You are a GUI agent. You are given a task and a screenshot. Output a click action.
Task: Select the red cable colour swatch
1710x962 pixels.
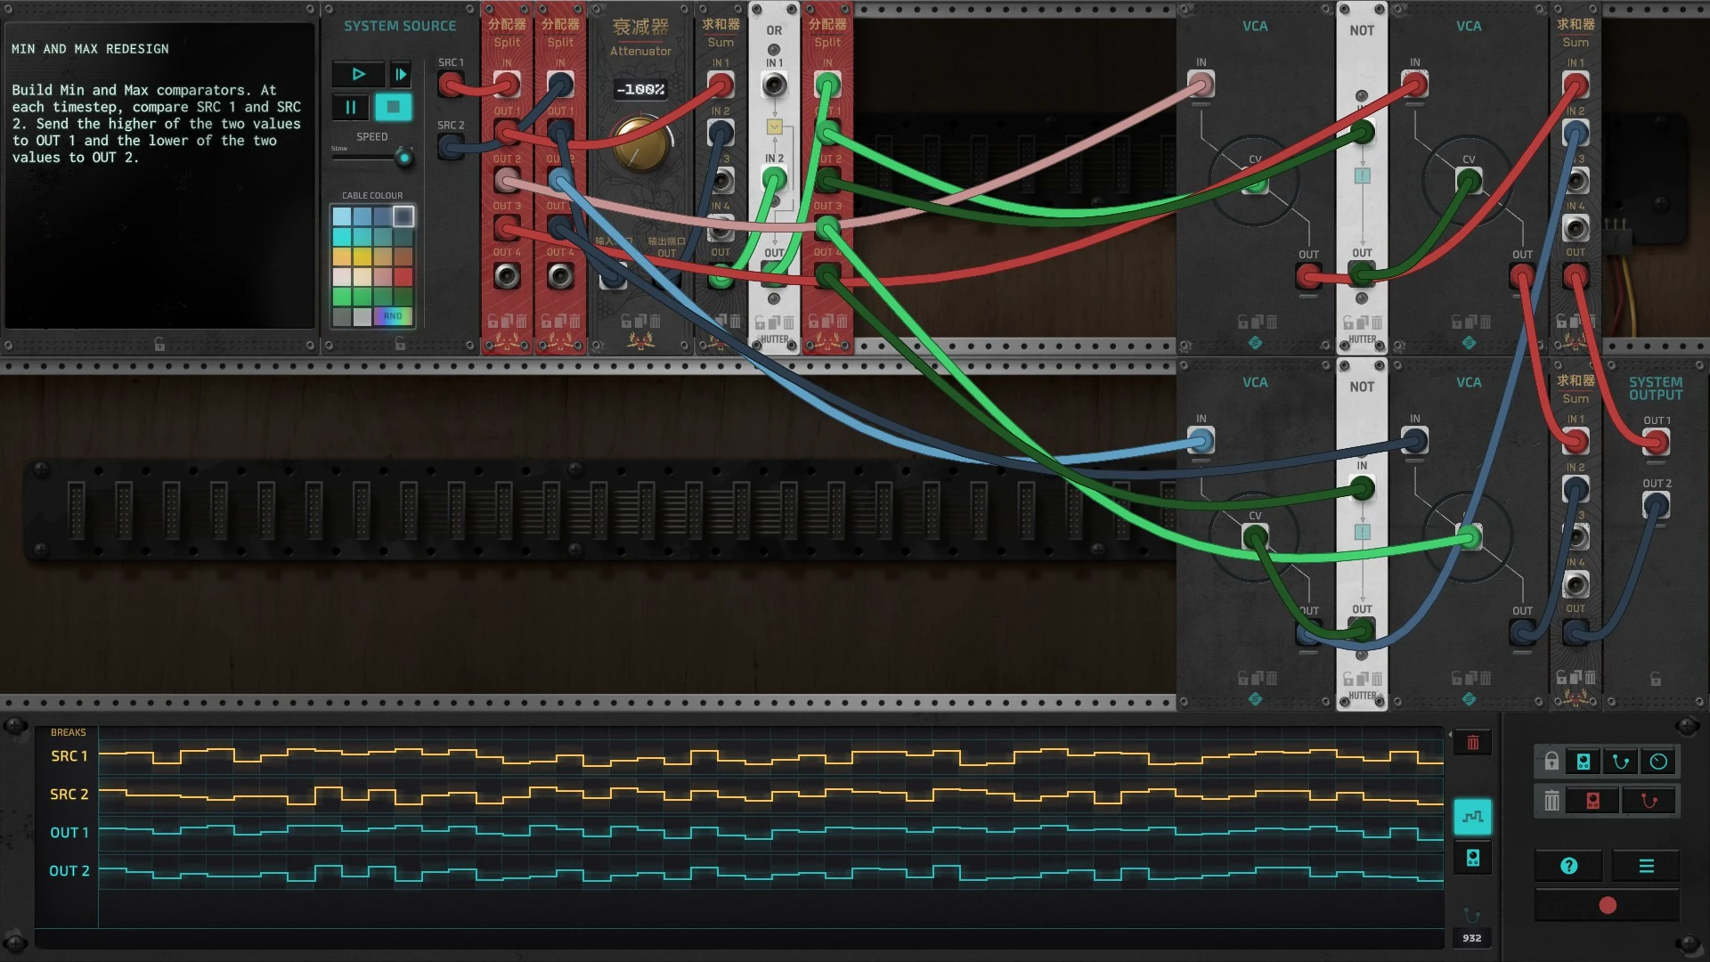pyautogui.click(x=403, y=277)
